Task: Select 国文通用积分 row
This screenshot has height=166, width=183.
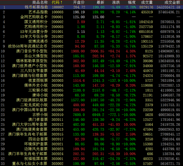Action: pyautogui.click(x=91, y=22)
